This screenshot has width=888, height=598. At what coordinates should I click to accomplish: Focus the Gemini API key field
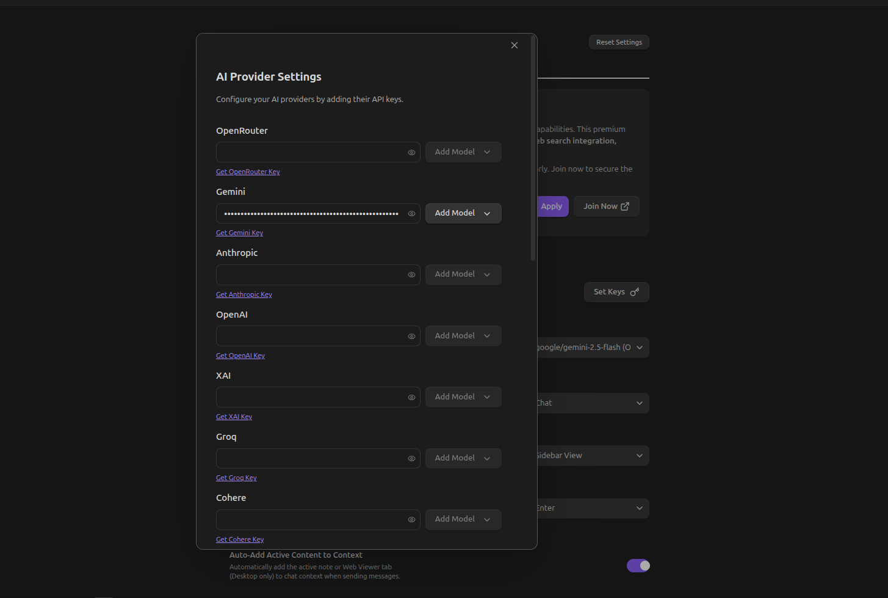click(318, 213)
